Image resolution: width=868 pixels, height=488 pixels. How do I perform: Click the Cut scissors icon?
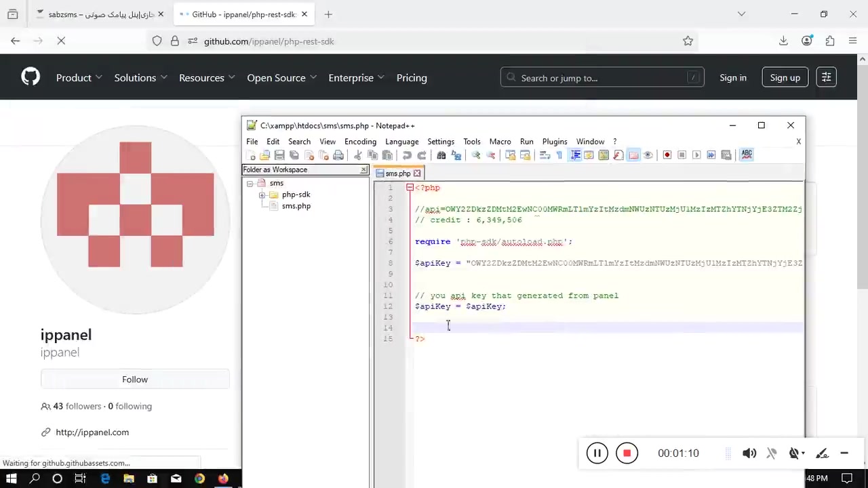[358, 155]
